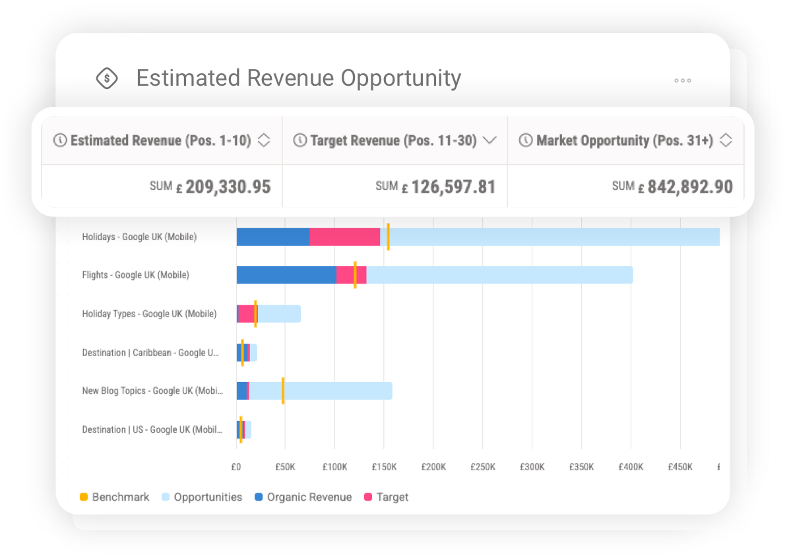The height and width of the screenshot is (558, 785).
Task: Click the info icon on Estimated Revenue header
Action: (x=60, y=140)
